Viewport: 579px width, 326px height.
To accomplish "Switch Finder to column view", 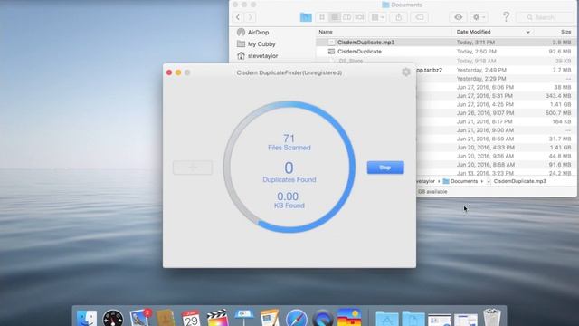I will pos(346,17).
